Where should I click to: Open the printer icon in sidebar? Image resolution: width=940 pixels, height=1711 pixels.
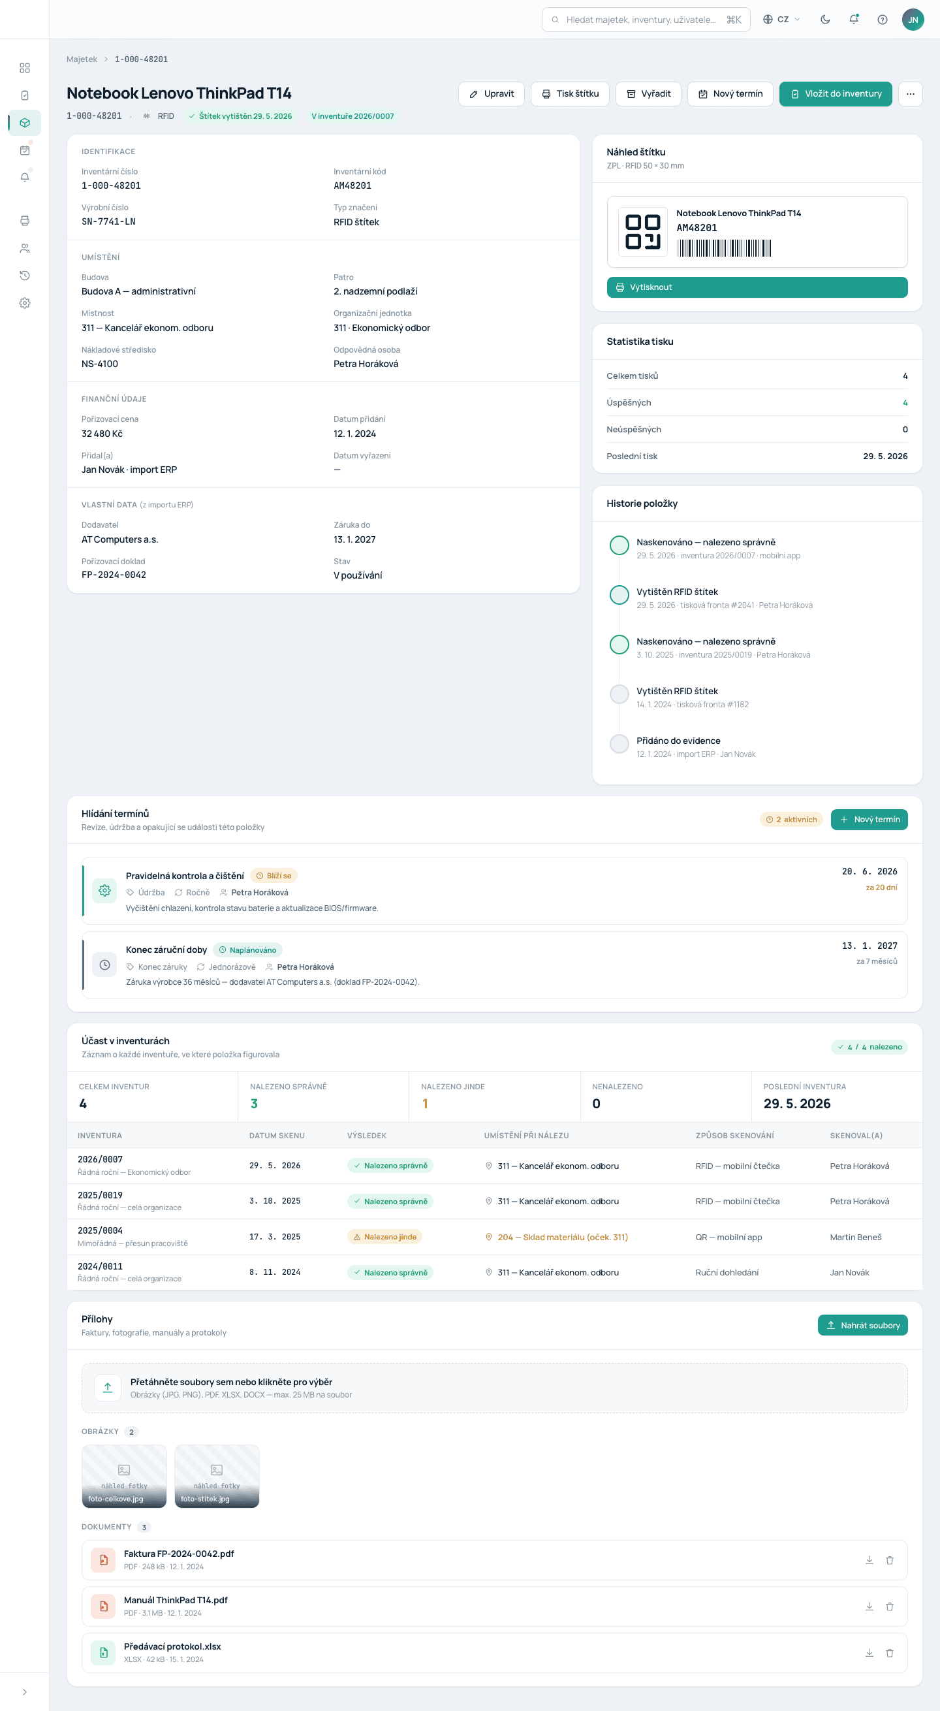25,221
